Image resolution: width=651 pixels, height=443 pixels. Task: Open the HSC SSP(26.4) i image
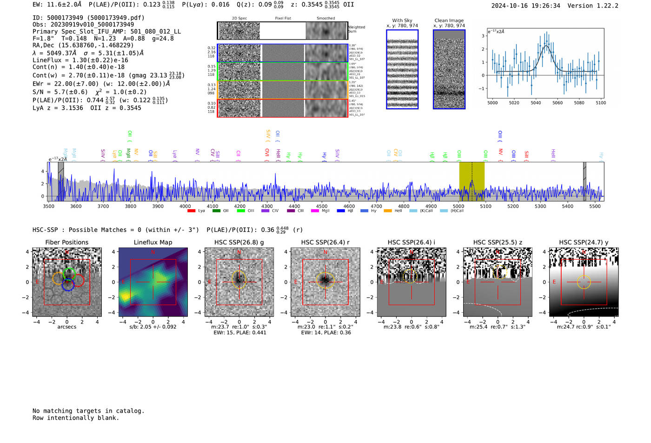pyautogui.click(x=412, y=282)
